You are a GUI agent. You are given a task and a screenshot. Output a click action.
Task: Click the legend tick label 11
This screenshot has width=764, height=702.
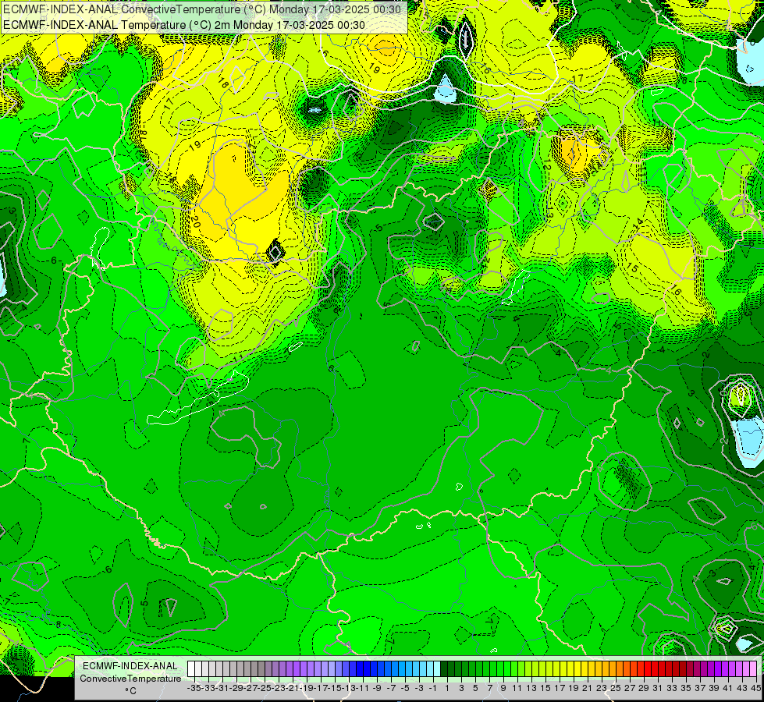(x=517, y=688)
